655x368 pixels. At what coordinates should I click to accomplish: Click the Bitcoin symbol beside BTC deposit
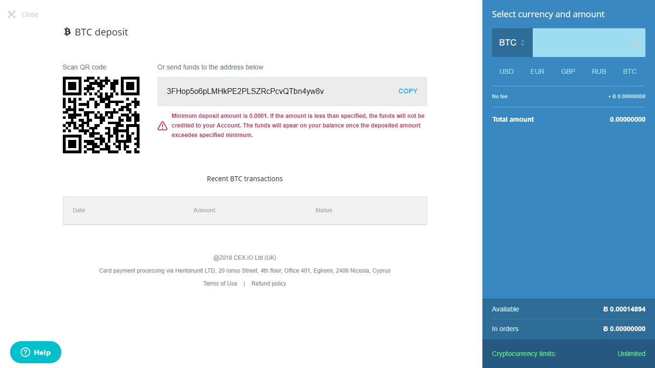(67, 32)
